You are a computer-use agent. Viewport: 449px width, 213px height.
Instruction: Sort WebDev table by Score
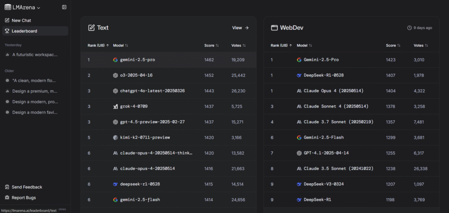[393, 45]
